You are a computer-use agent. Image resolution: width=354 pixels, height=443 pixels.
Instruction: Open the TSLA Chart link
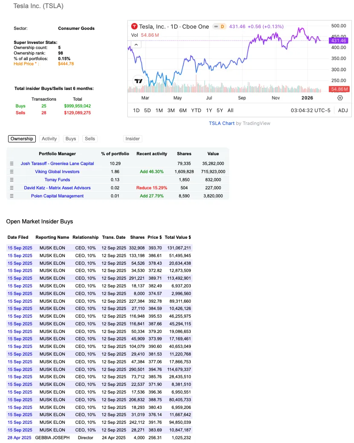[x=222, y=124]
